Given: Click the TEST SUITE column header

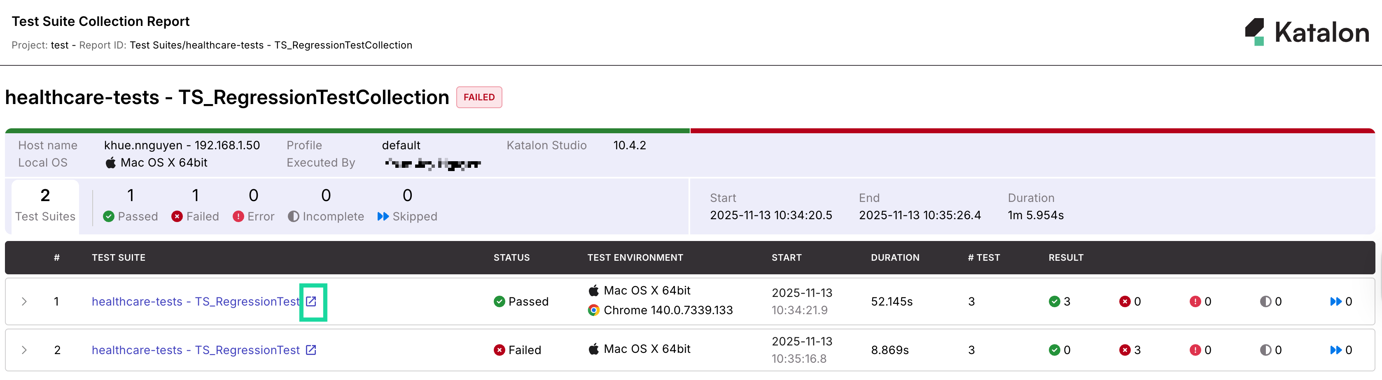Looking at the screenshot, I should pos(119,257).
